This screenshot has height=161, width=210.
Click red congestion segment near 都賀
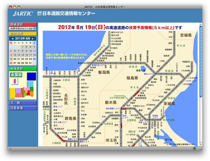[x=124, y=109]
